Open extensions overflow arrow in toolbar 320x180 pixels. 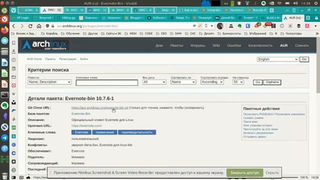coord(315,26)
